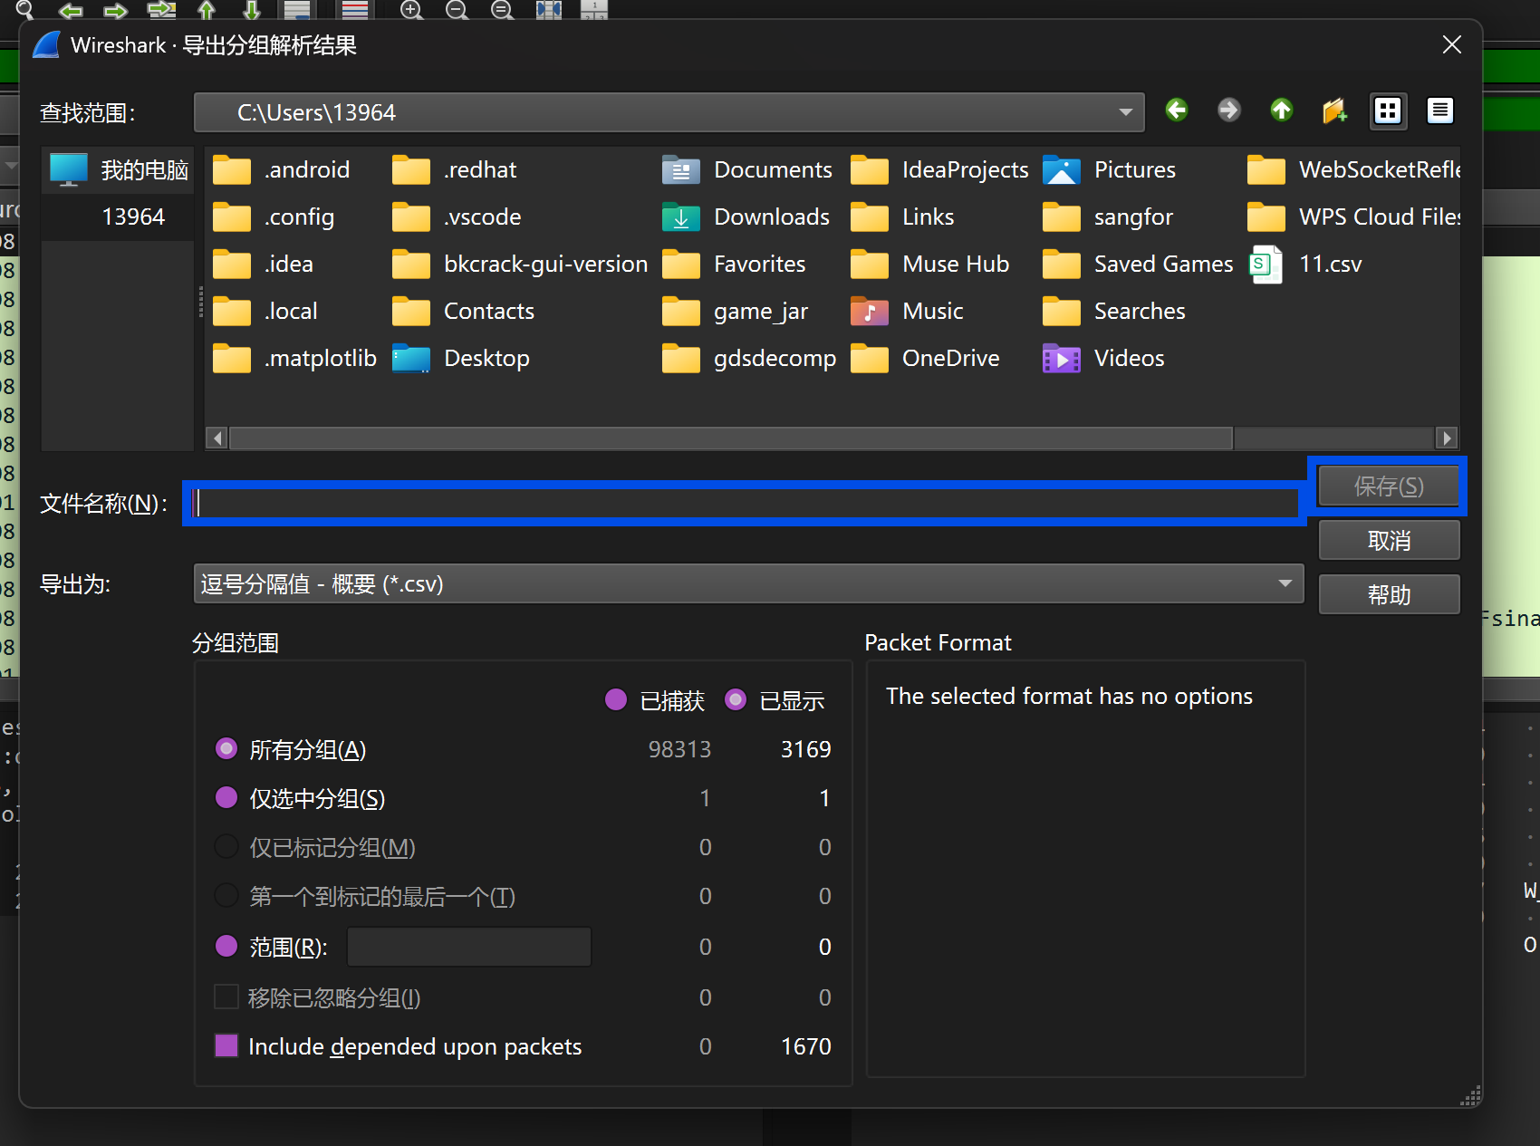Click the horizontal scrollbar left arrow
The width and height of the screenshot is (1540, 1146).
pos(217,438)
